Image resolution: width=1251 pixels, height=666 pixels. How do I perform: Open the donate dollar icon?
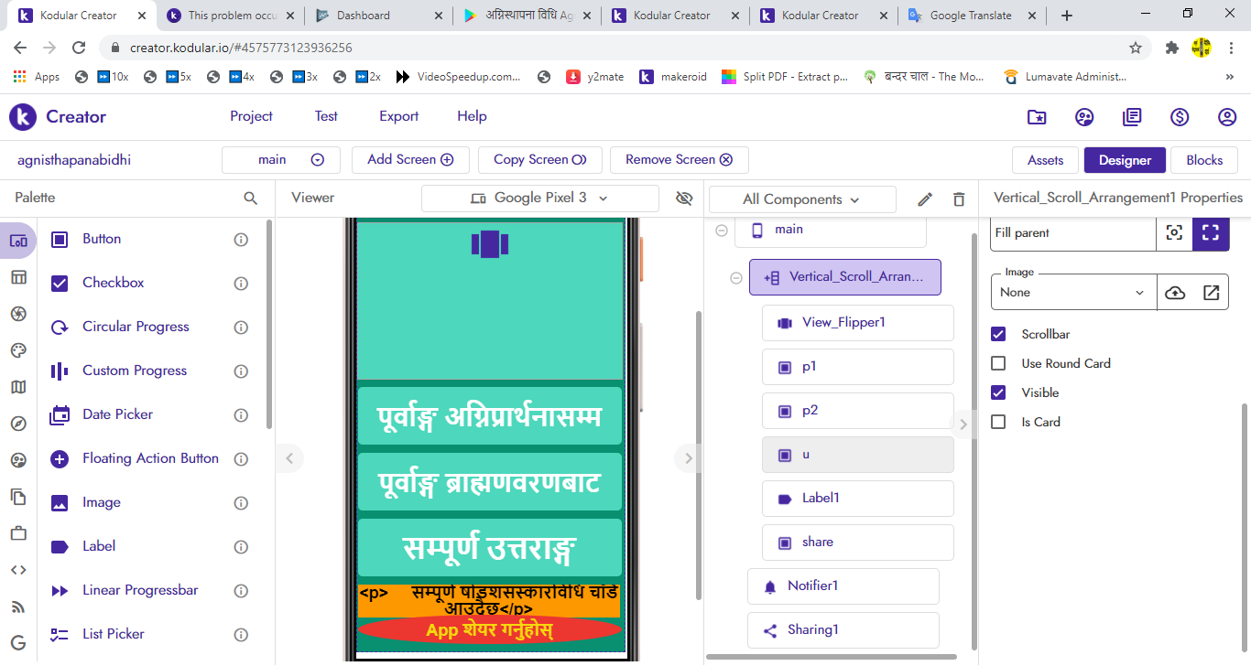1180,117
